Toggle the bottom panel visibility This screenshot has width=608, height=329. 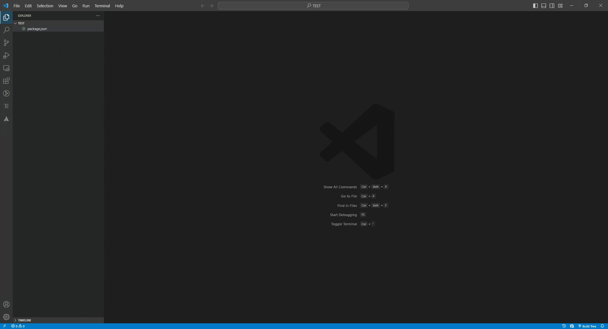[x=543, y=5]
